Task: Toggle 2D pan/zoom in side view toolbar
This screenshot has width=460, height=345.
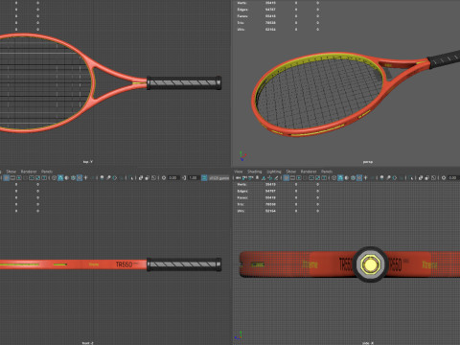Action: pos(269,177)
